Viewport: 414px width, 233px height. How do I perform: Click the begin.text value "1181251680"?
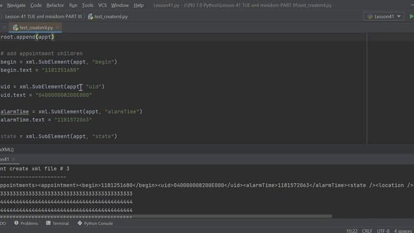60,71
